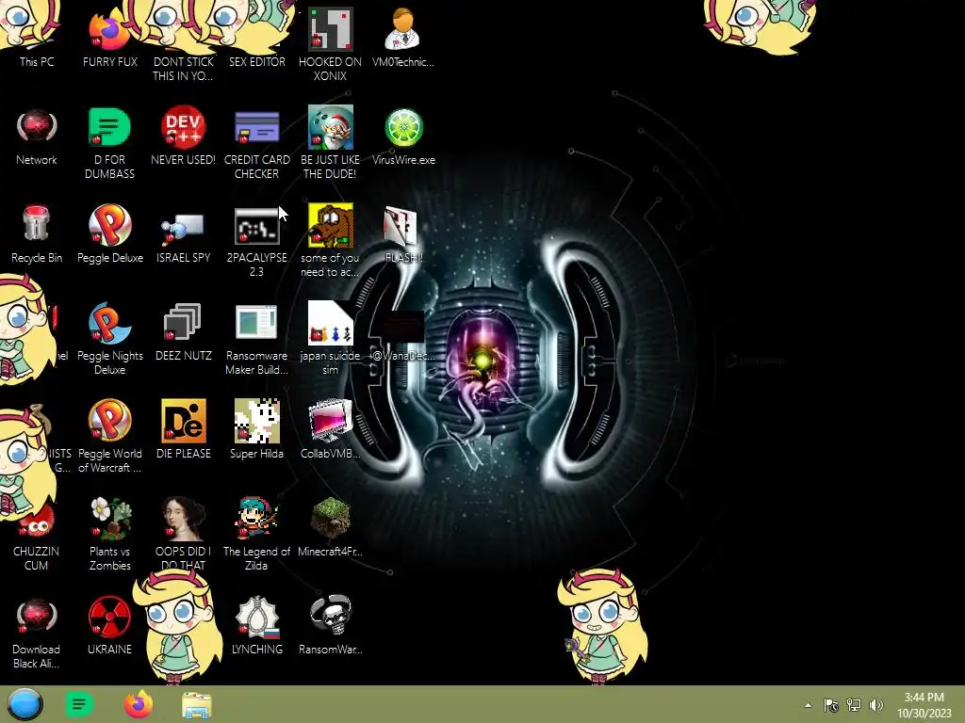This screenshot has height=723, width=965.
Task: Open the Plants vs Zombies shortcut
Action: 109,535
